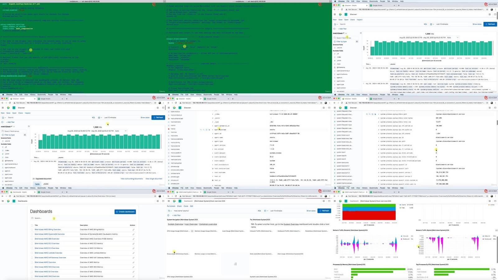Open a new tab in Dashboards list browser window
The height and width of the screenshot is (280, 498).
click(x=67, y=192)
